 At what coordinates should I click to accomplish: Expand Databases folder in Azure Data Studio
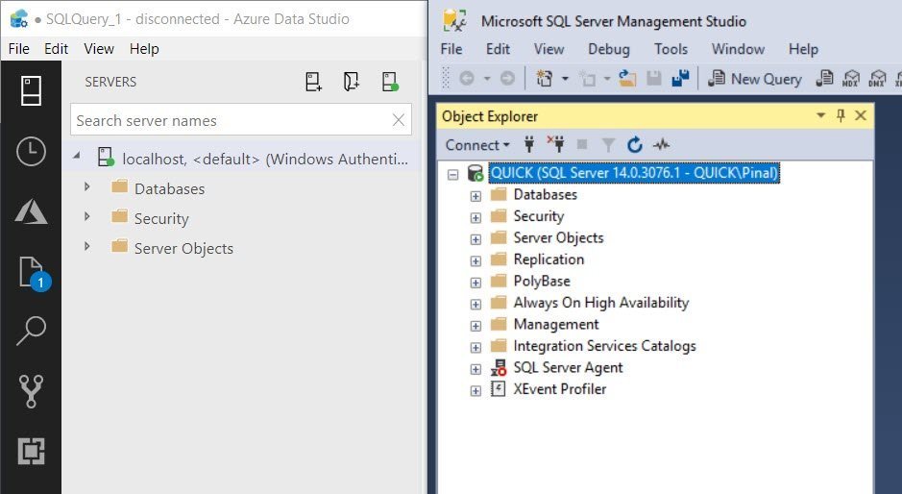pos(86,186)
